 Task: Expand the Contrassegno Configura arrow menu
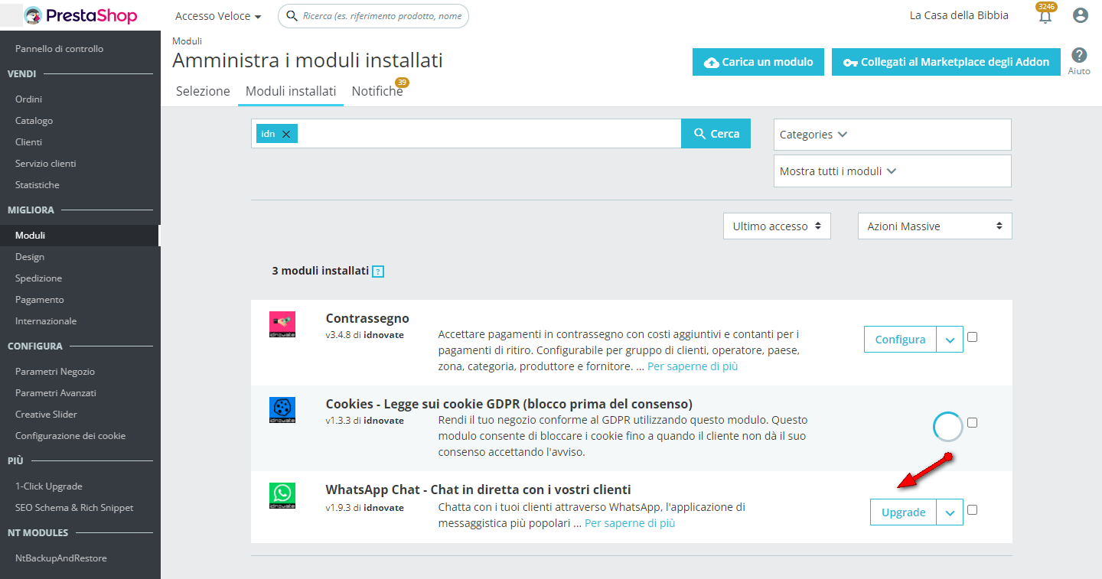tap(950, 340)
